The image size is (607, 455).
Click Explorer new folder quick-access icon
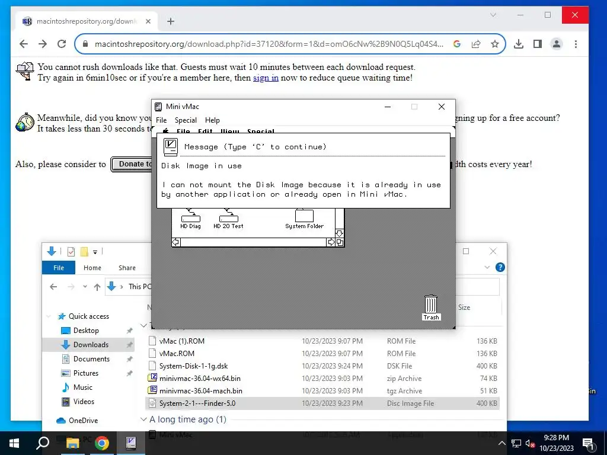(84, 252)
